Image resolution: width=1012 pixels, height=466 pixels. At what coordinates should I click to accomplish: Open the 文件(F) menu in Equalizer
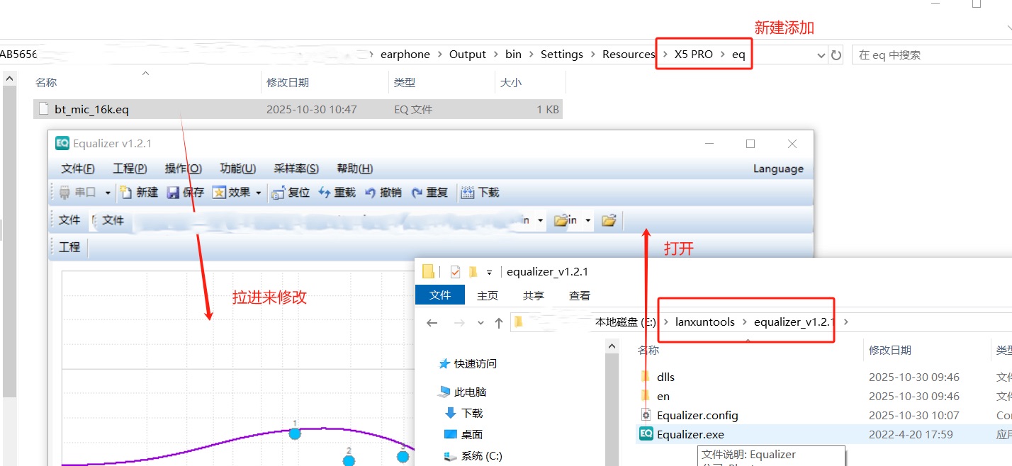pos(78,169)
